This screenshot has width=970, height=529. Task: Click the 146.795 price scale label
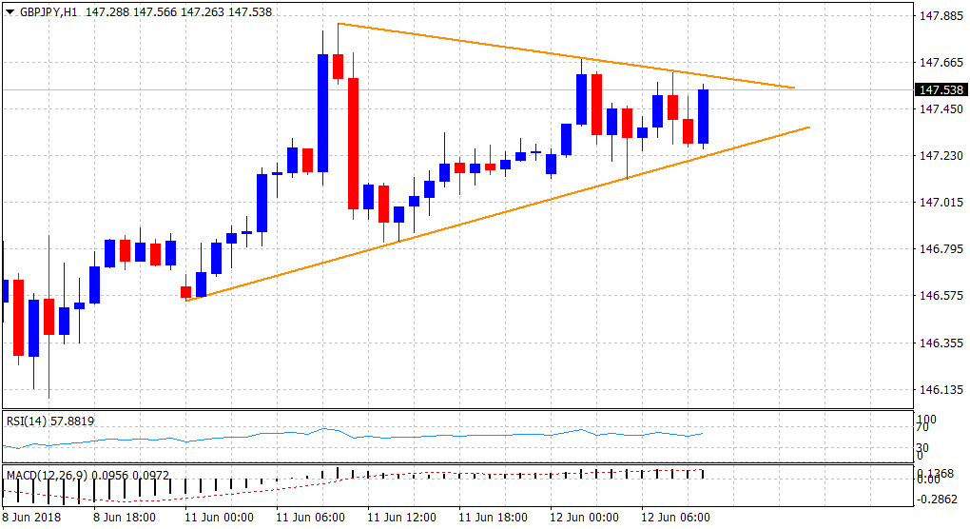click(x=941, y=248)
